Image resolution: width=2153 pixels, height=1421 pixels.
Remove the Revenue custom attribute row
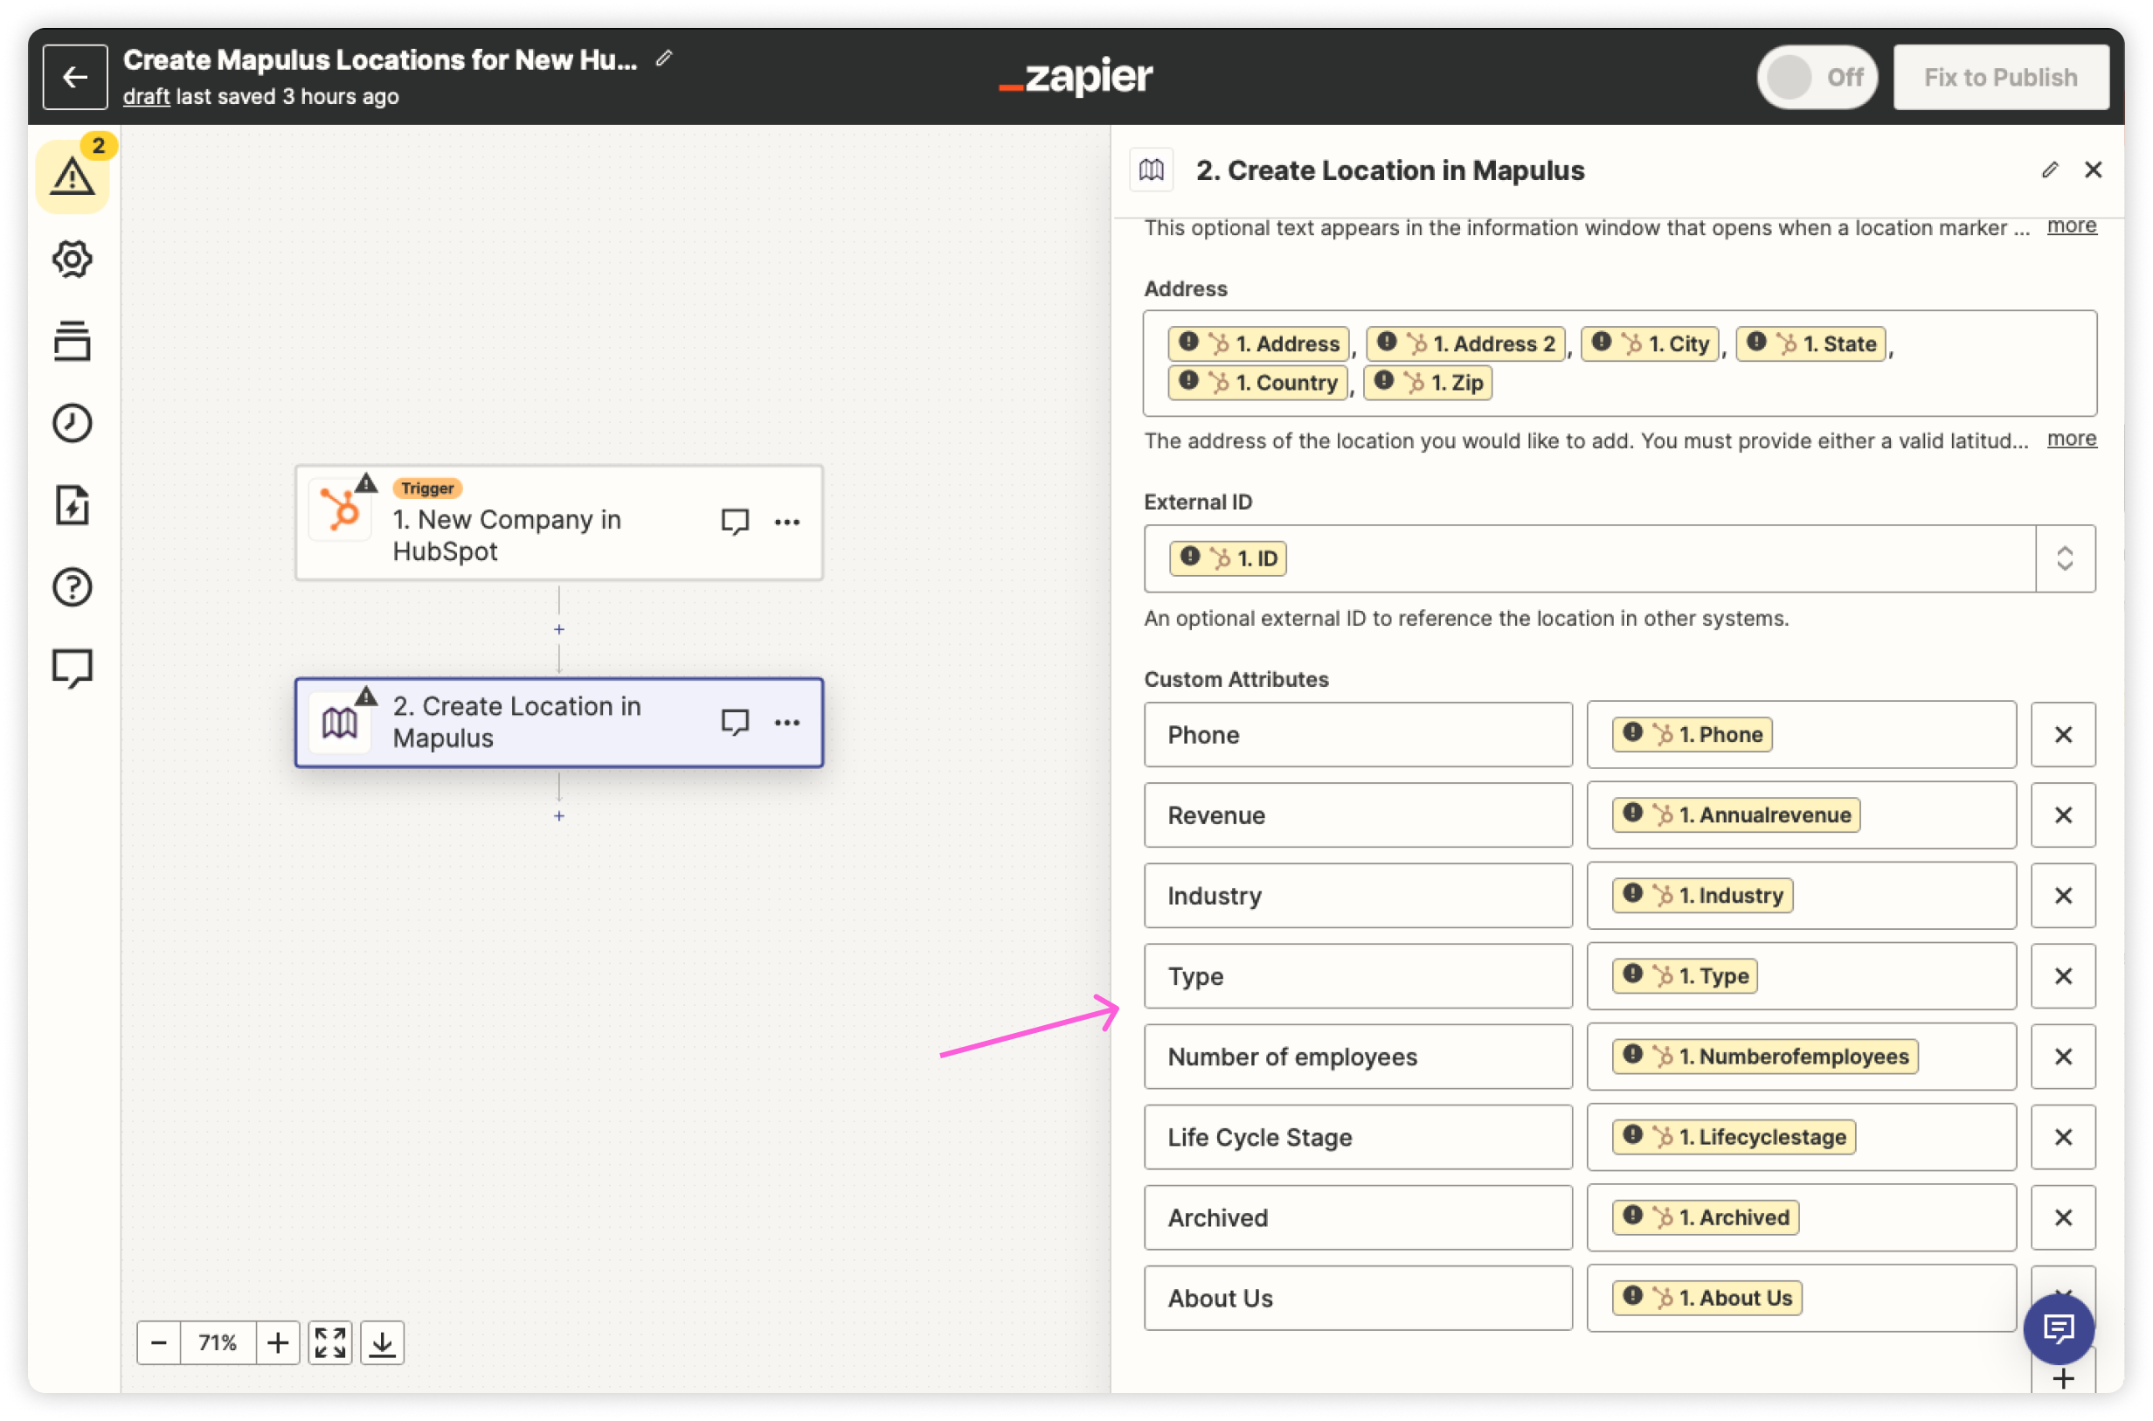(x=2063, y=815)
